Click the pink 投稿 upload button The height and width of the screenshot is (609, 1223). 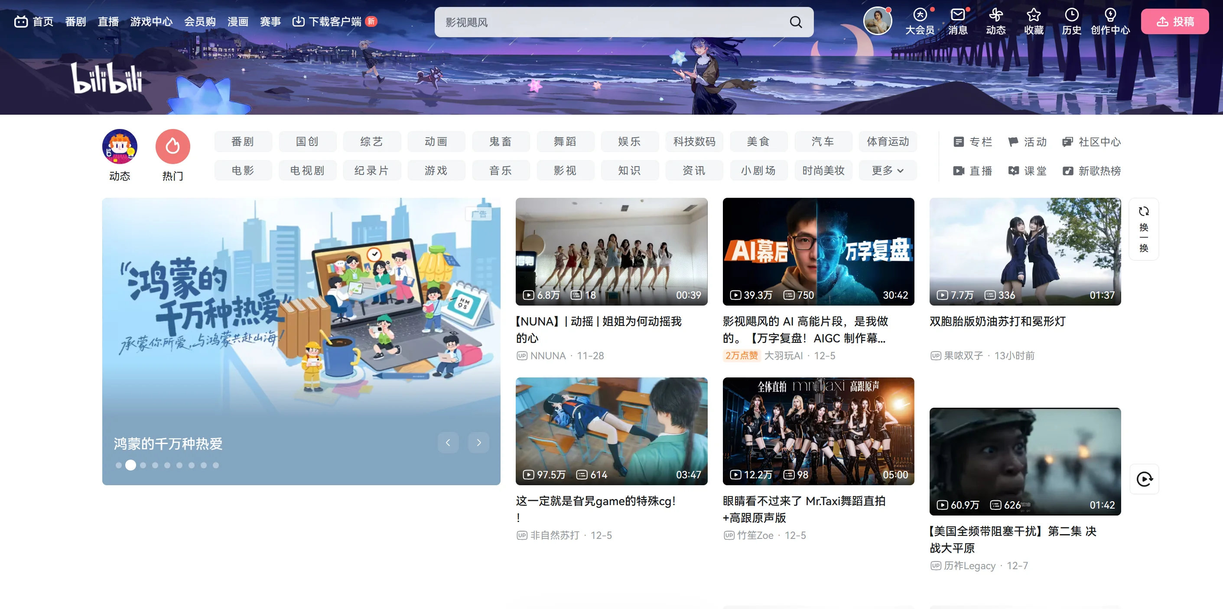[x=1174, y=22]
